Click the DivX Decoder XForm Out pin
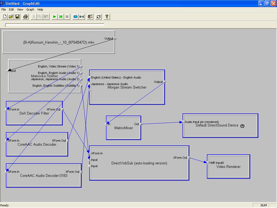Image resolution: width=277 pixels, height=208 pixels. [x=62, y=109]
